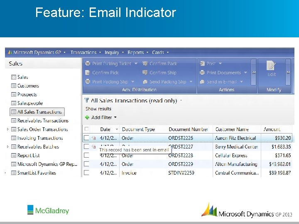Click the Edit document icon

pyautogui.click(x=271, y=66)
